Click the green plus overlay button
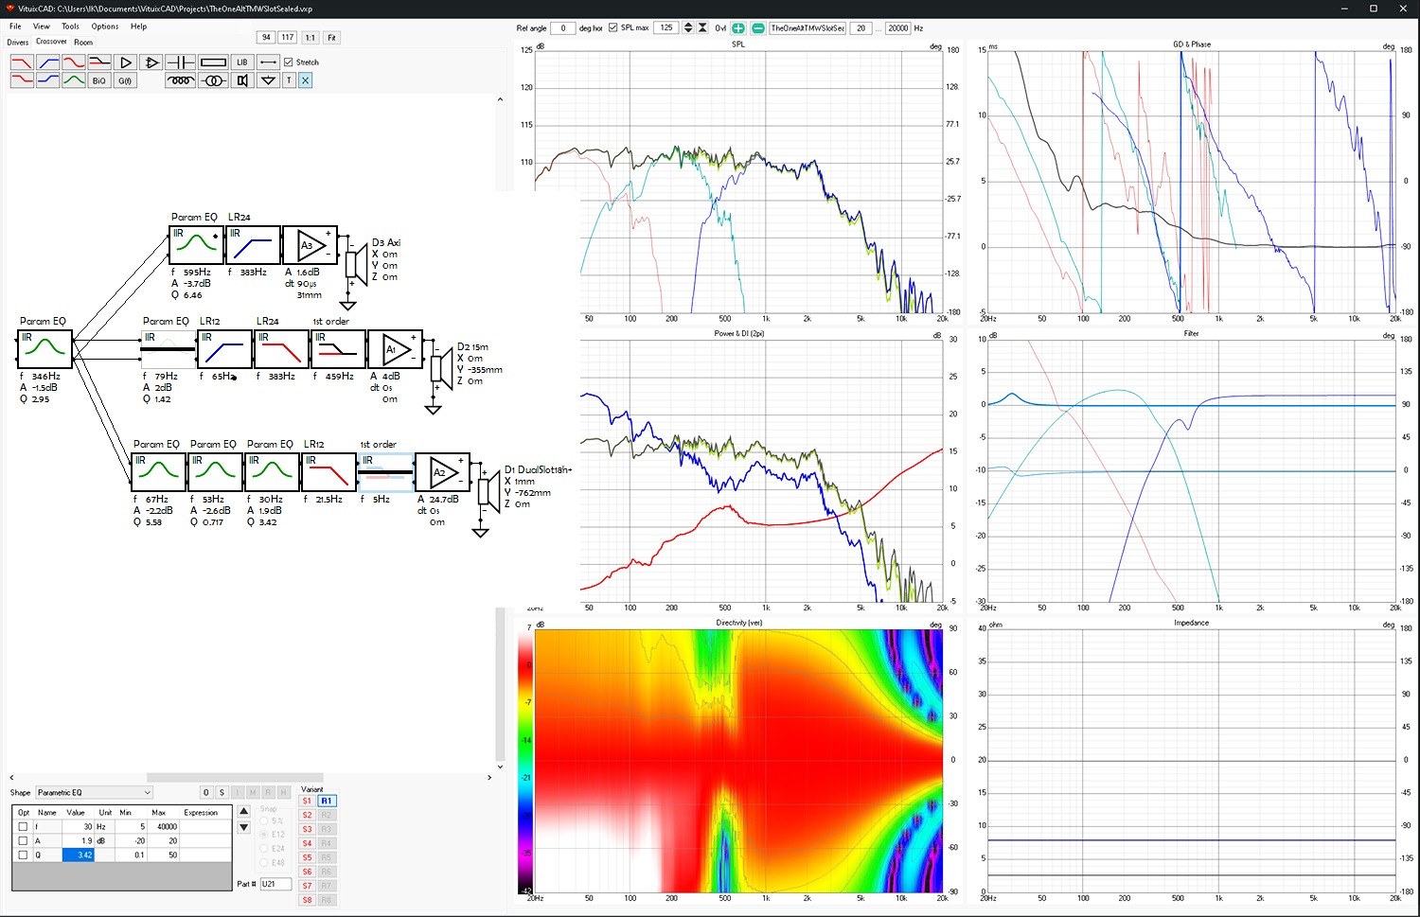1420x917 pixels. [738, 28]
